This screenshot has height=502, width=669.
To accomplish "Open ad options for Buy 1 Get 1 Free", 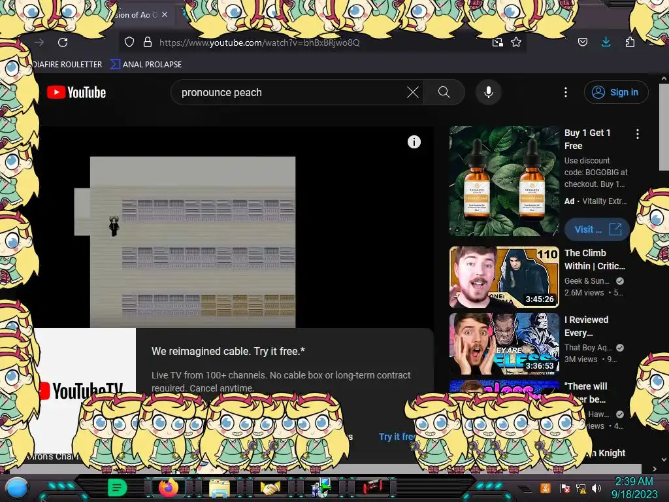I will click(x=638, y=134).
